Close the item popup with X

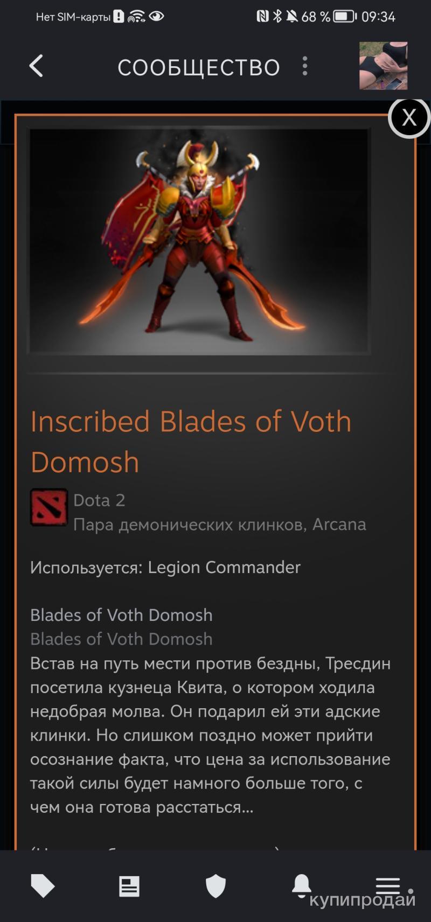coord(409,117)
